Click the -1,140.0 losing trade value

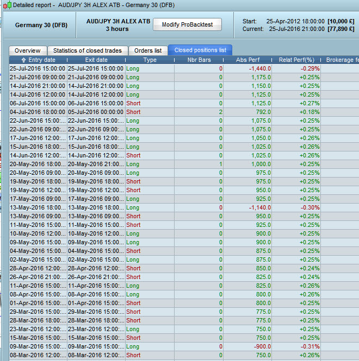260,207
